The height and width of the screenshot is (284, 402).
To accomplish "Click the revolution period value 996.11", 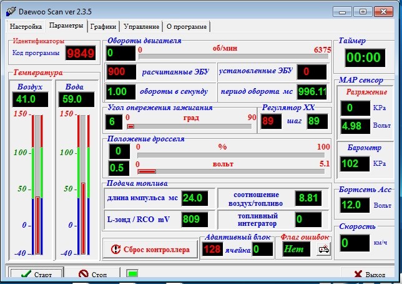I will coord(312,92).
